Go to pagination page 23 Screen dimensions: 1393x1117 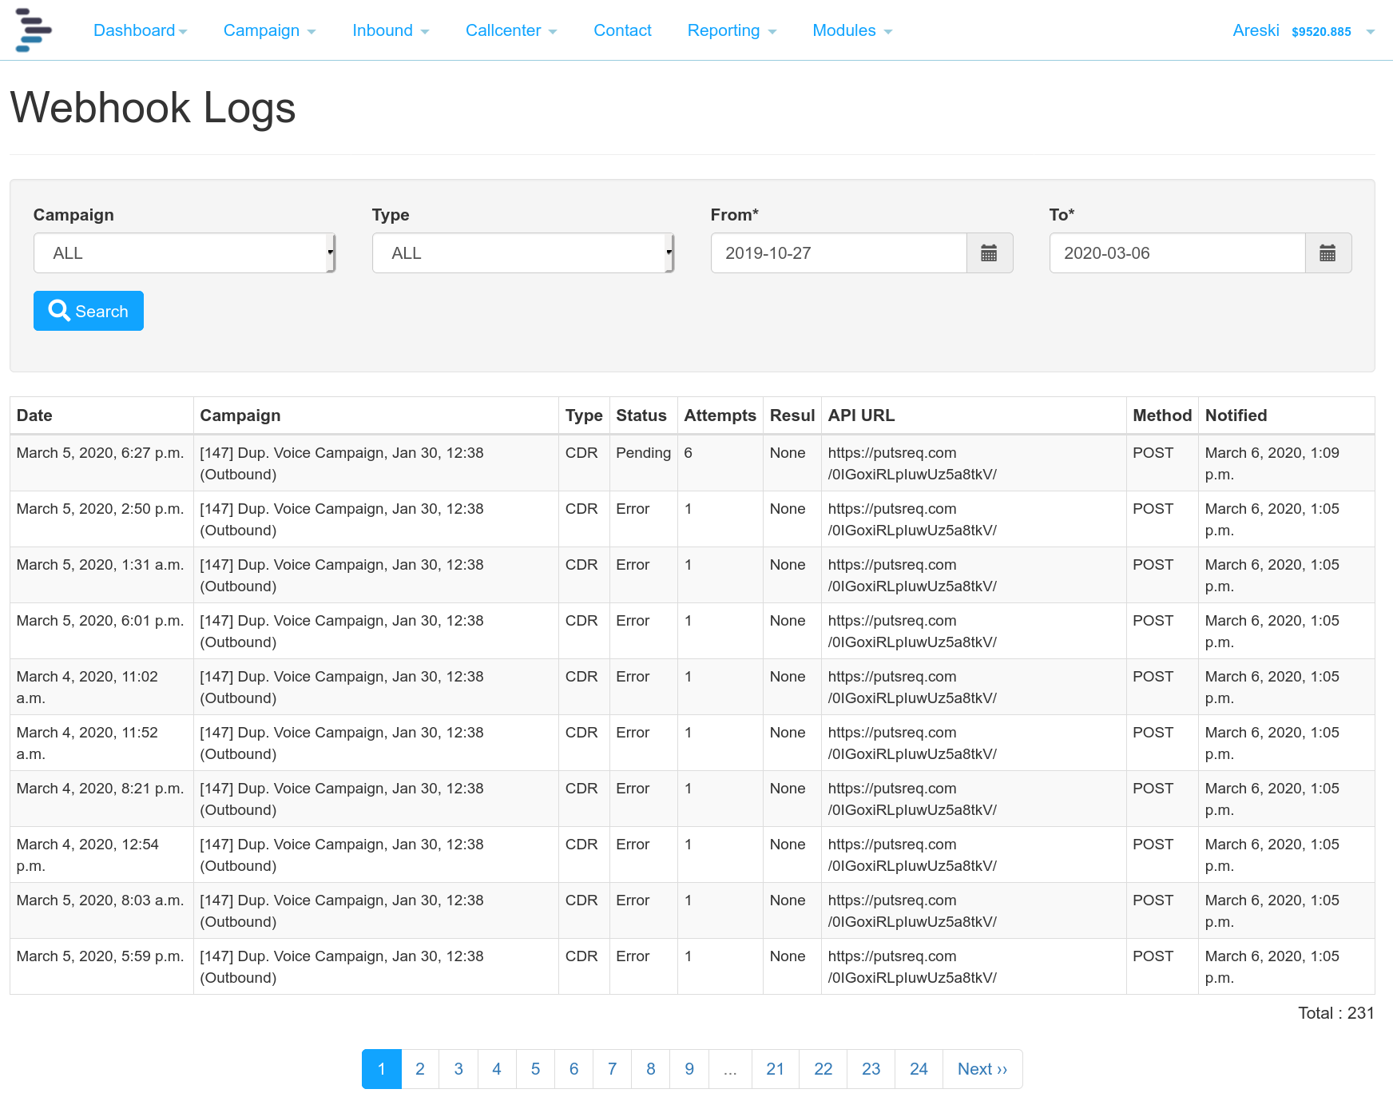click(x=871, y=1069)
